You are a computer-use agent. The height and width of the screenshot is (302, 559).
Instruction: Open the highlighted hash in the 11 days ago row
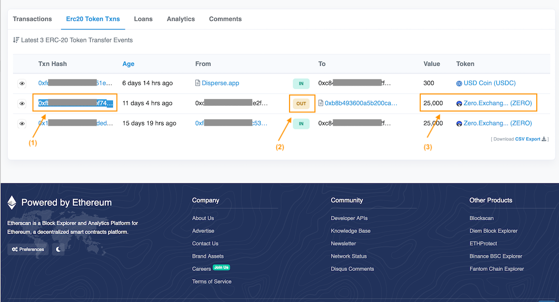75,103
